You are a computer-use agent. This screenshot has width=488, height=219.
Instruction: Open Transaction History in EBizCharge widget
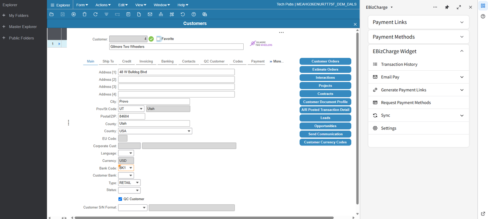[x=418, y=64]
